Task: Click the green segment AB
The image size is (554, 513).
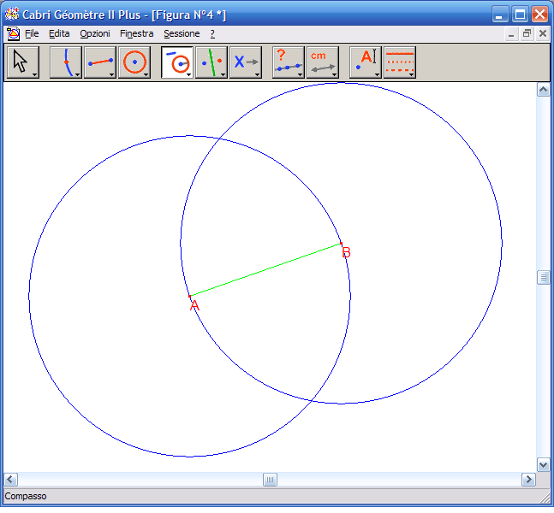Action: (x=265, y=270)
